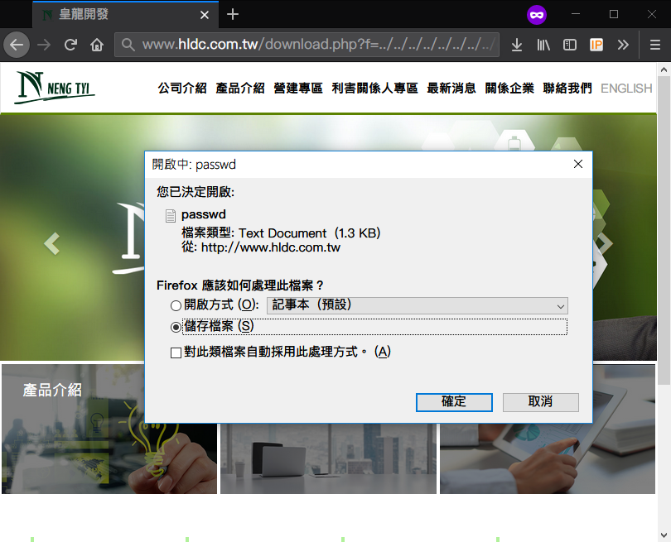671x542 pixels.
Task: Check 對此類檔案自動採用此處理方式 checkbox
Action: click(x=176, y=353)
